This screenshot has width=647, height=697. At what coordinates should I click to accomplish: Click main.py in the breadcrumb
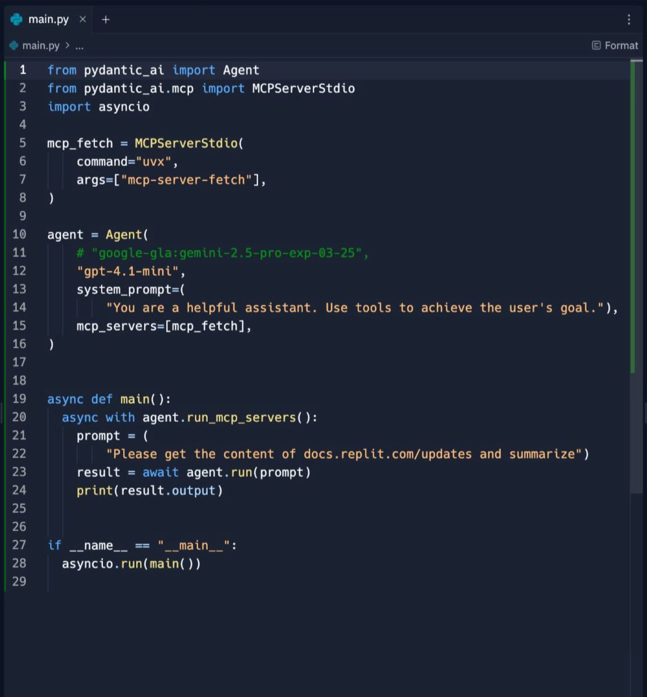tap(41, 45)
